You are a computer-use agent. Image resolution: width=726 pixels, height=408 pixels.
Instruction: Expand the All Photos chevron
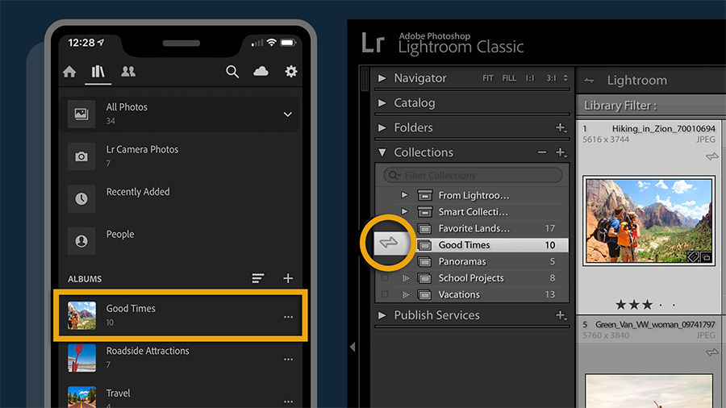(287, 114)
